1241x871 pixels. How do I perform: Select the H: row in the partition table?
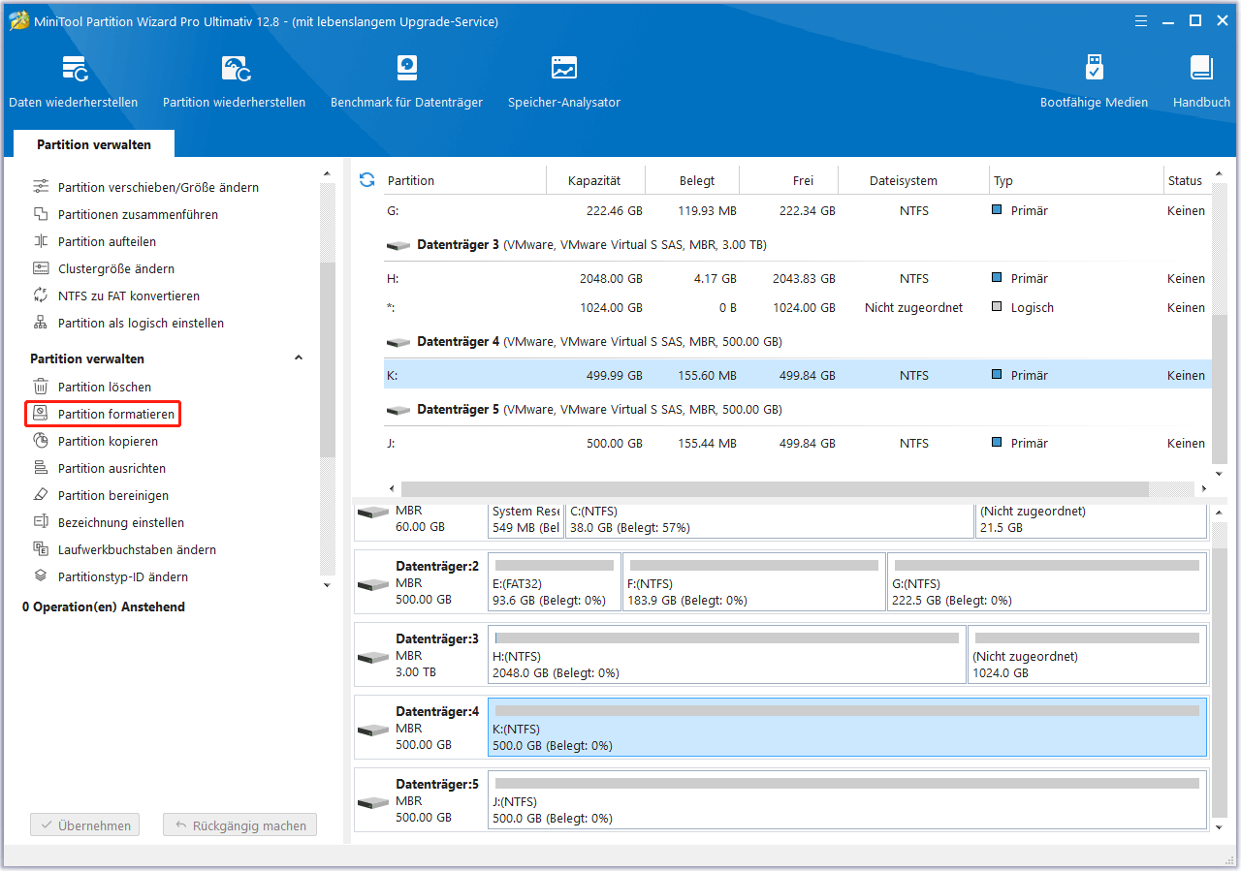point(797,278)
